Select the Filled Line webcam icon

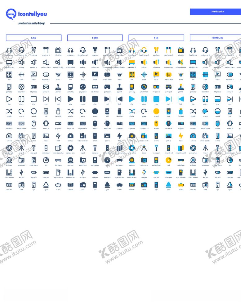(193, 160)
